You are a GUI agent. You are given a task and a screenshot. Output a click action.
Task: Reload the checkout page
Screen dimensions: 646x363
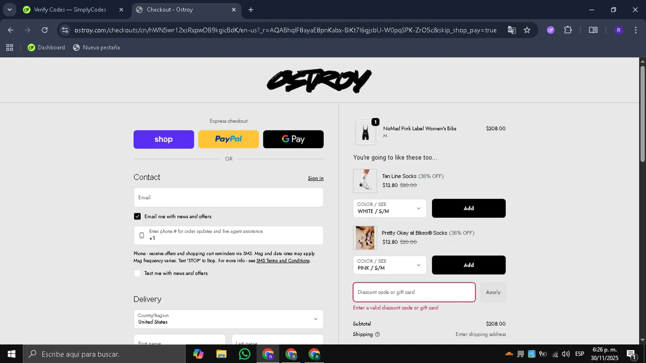(45, 30)
